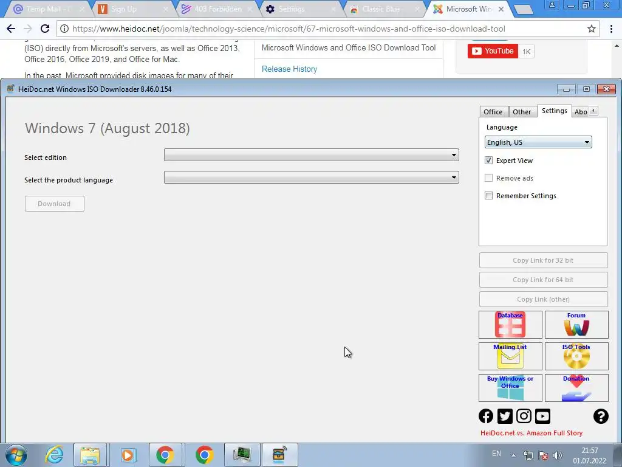Open Windows Media Player from taskbar

click(128, 455)
